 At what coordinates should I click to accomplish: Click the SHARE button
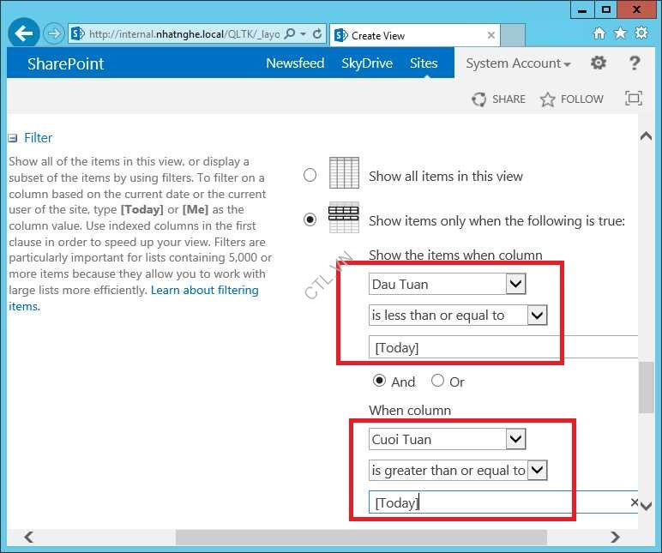tap(499, 99)
